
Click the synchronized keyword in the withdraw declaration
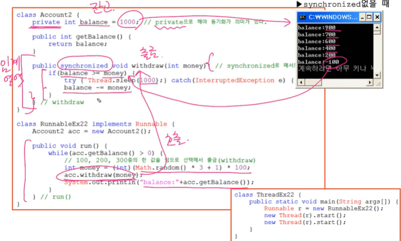[x=84, y=66]
